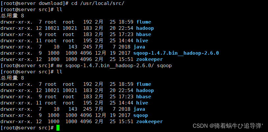This screenshot has height=132, width=268.
Task: Click the first hive directory name
Action: tap(142, 41)
